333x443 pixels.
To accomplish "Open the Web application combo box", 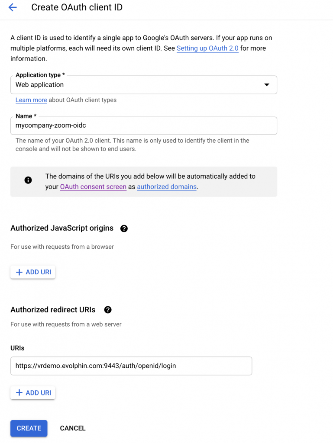I will coord(130,85).
